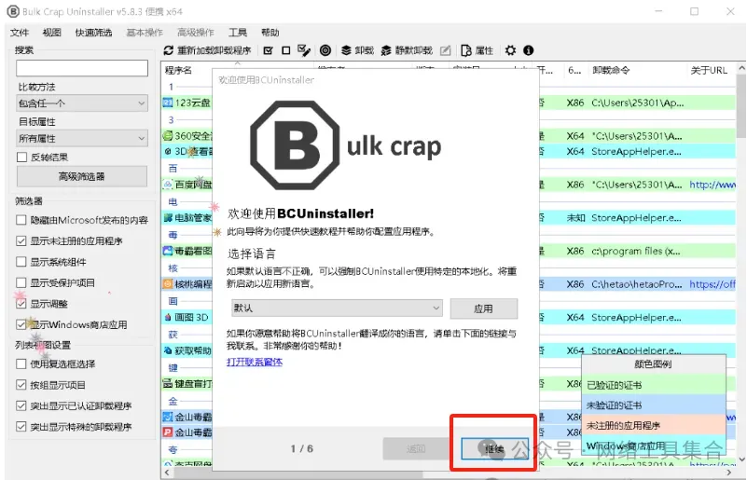This screenshot has height=480, width=747.
Task: Toggle the 显示调整 checkbox
Action: click(x=21, y=304)
